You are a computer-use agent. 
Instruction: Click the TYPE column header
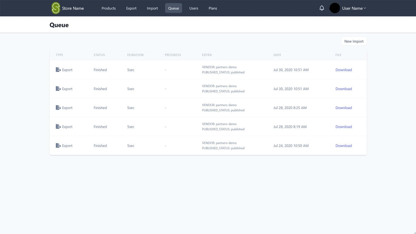(x=59, y=55)
